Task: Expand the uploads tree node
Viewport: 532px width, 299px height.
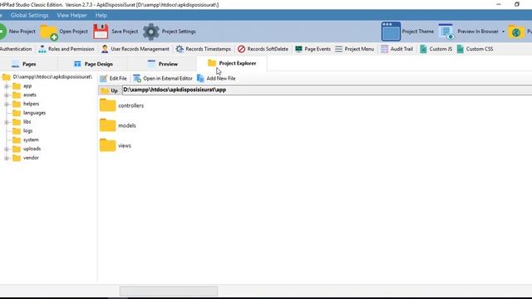Action: [x=7, y=149]
